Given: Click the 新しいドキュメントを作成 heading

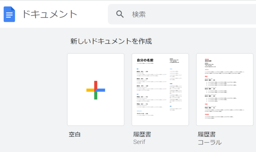Looking at the screenshot, I should [x=111, y=41].
